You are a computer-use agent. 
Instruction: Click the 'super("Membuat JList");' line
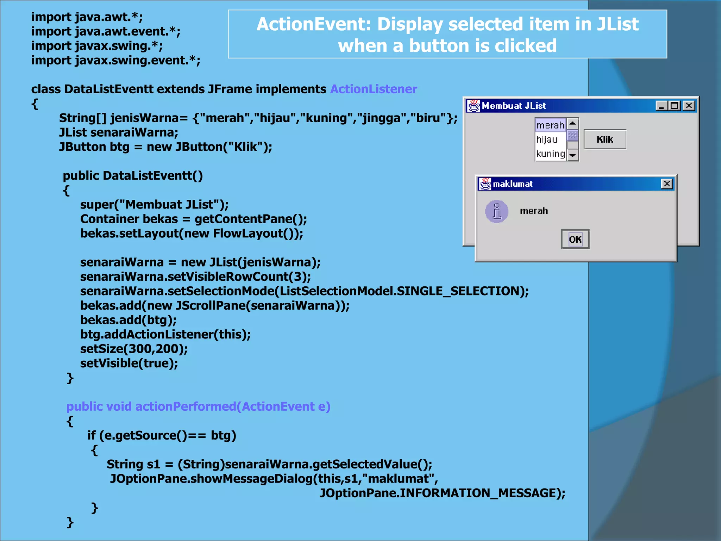point(155,205)
